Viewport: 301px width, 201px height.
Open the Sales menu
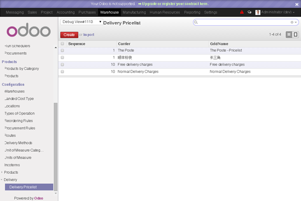[x=32, y=13]
